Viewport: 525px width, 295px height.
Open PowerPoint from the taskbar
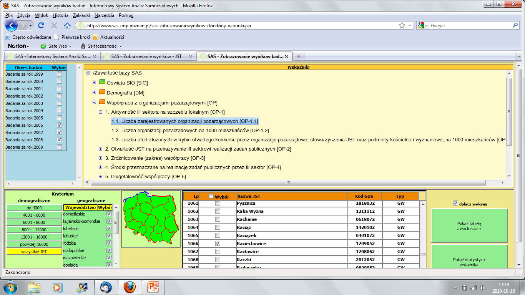click(x=153, y=287)
